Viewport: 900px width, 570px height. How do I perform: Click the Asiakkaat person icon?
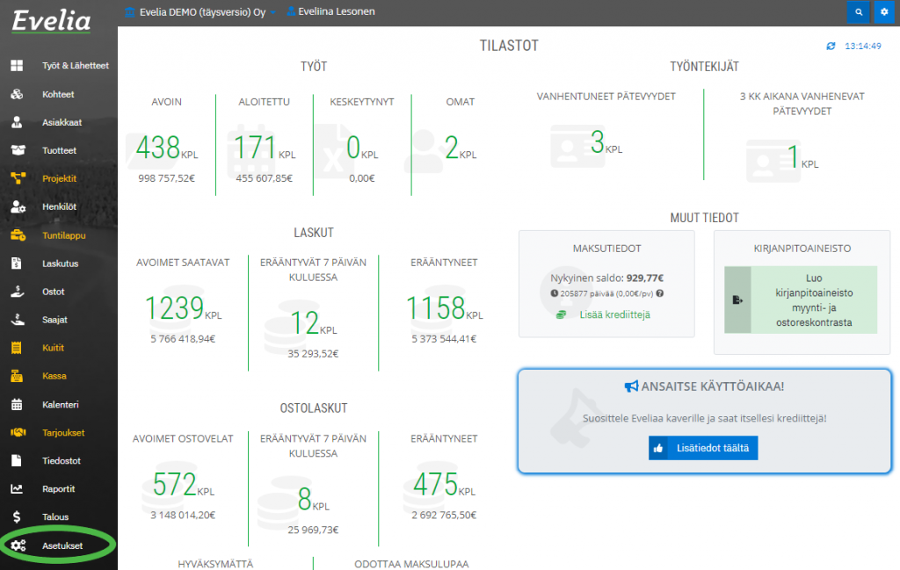(17, 122)
